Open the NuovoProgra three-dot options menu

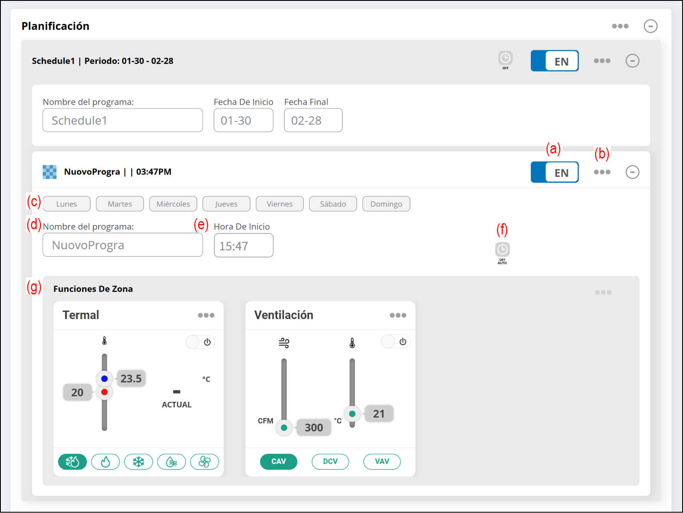pos(602,172)
